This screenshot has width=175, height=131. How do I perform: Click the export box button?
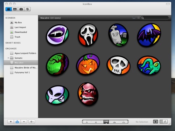click(x=17, y=122)
